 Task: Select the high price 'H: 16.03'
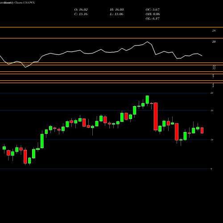coord(117,10)
